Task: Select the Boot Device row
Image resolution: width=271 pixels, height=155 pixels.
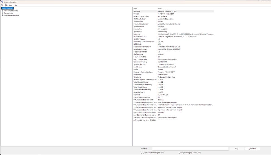Action: 174,67
